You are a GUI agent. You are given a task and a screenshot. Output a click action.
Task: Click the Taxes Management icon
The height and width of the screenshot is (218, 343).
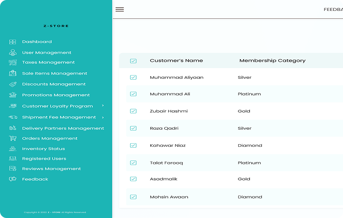coord(13,63)
